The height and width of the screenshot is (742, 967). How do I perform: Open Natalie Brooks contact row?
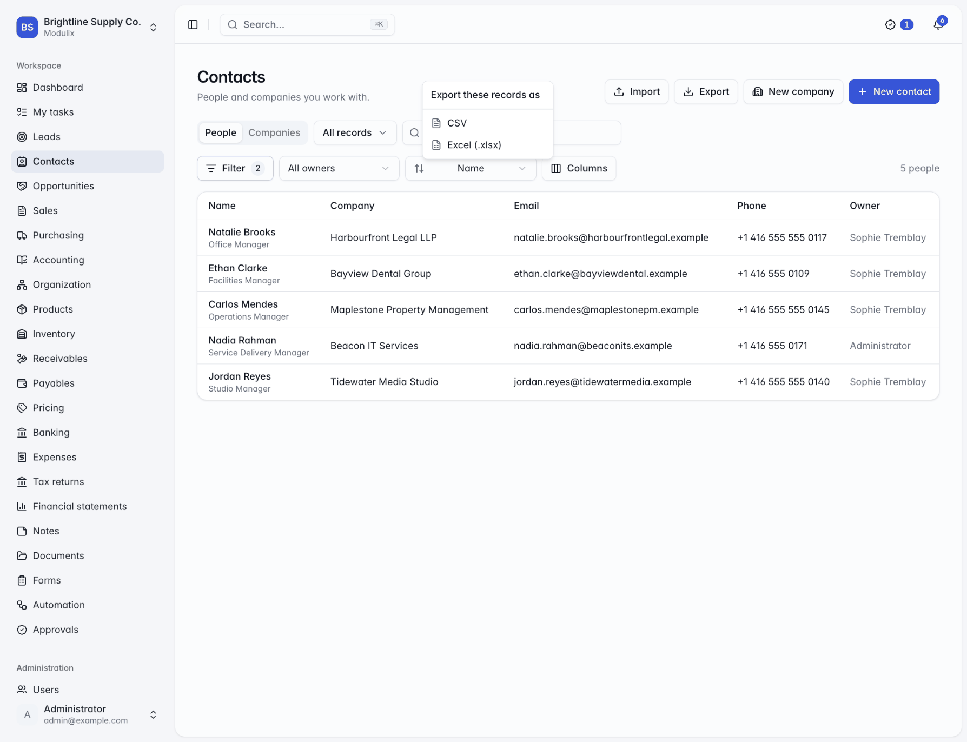tap(568, 237)
